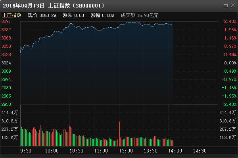Select the 10:30 time axis label
This screenshot has height=158, width=238.
point(76,151)
